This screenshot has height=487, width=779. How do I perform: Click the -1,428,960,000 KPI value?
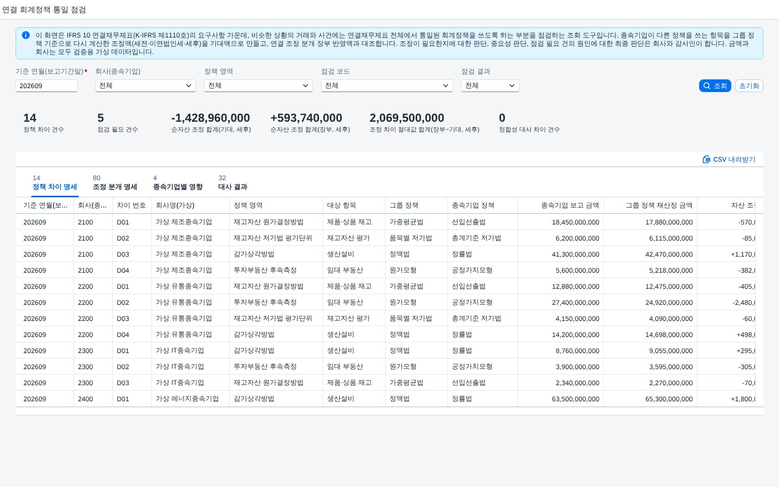coord(210,118)
